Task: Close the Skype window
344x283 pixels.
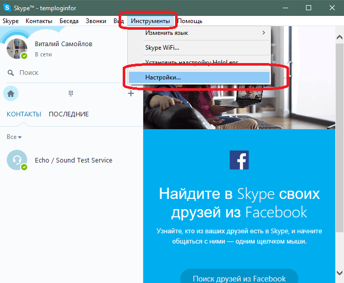Action: click(x=332, y=8)
